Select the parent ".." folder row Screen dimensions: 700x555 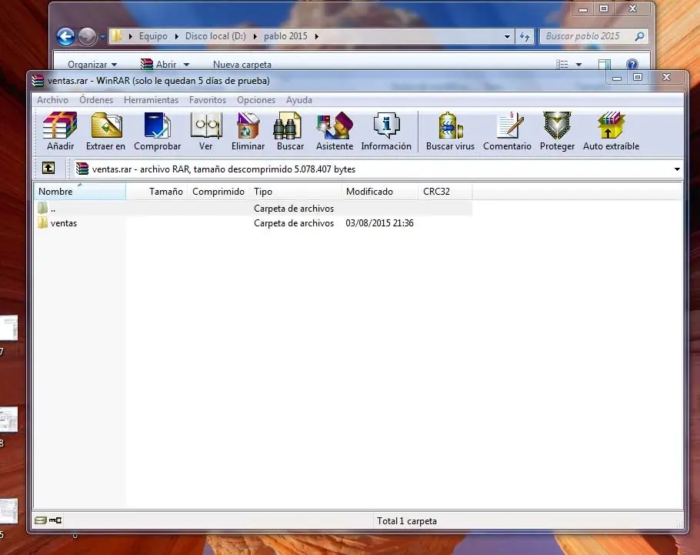click(252, 209)
